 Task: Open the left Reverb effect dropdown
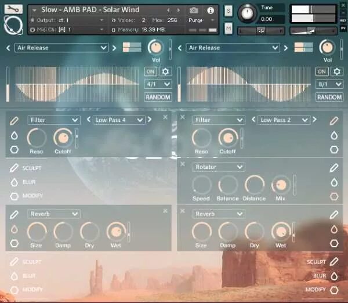[54, 214]
